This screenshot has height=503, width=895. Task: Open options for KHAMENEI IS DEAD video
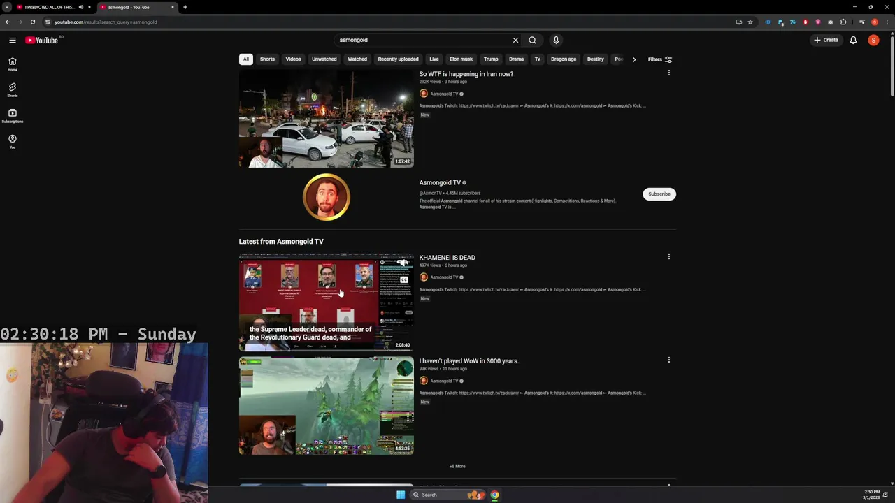pyautogui.click(x=668, y=256)
